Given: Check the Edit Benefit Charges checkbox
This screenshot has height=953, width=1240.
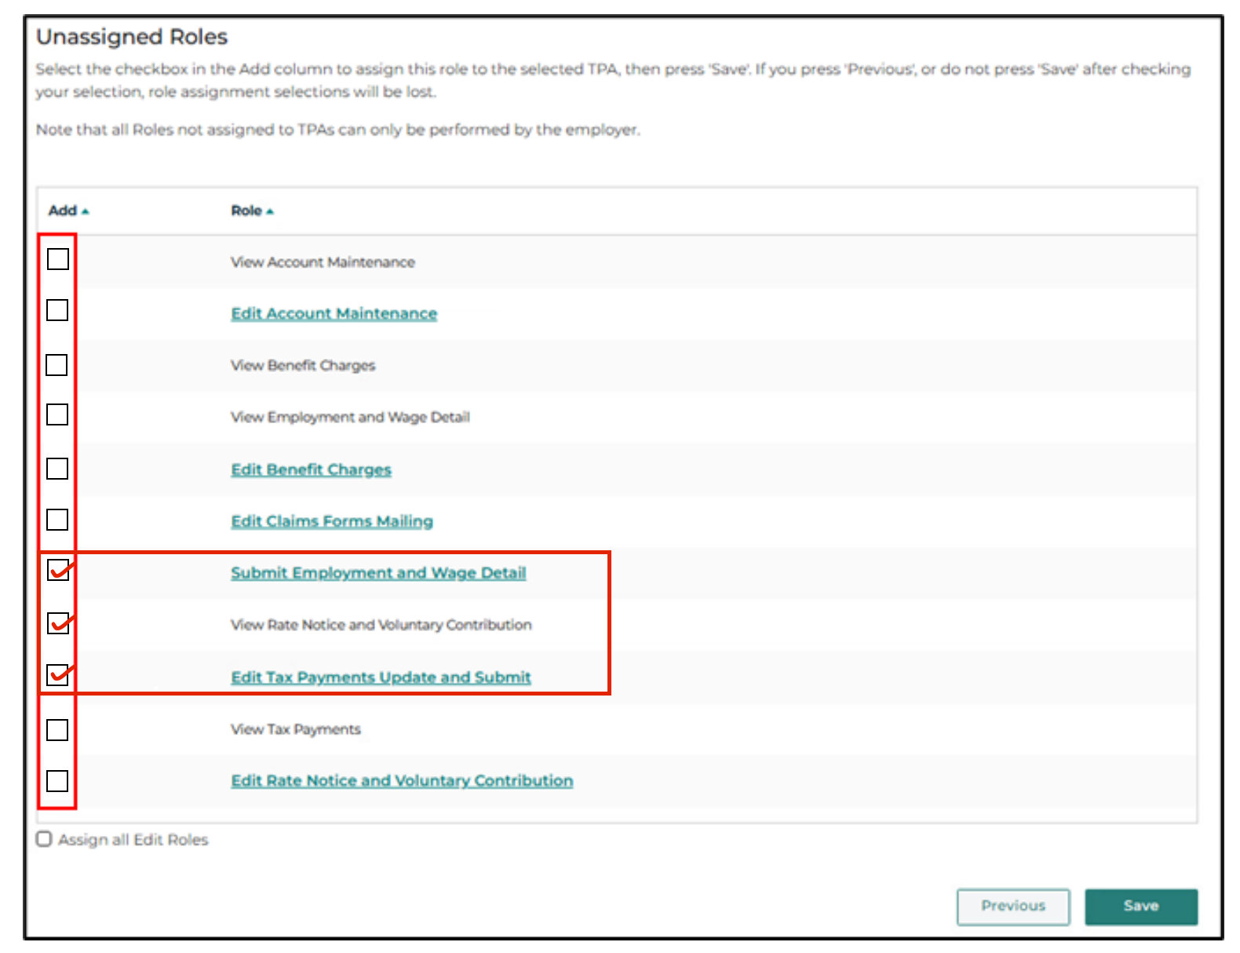Looking at the screenshot, I should pos(57,469).
